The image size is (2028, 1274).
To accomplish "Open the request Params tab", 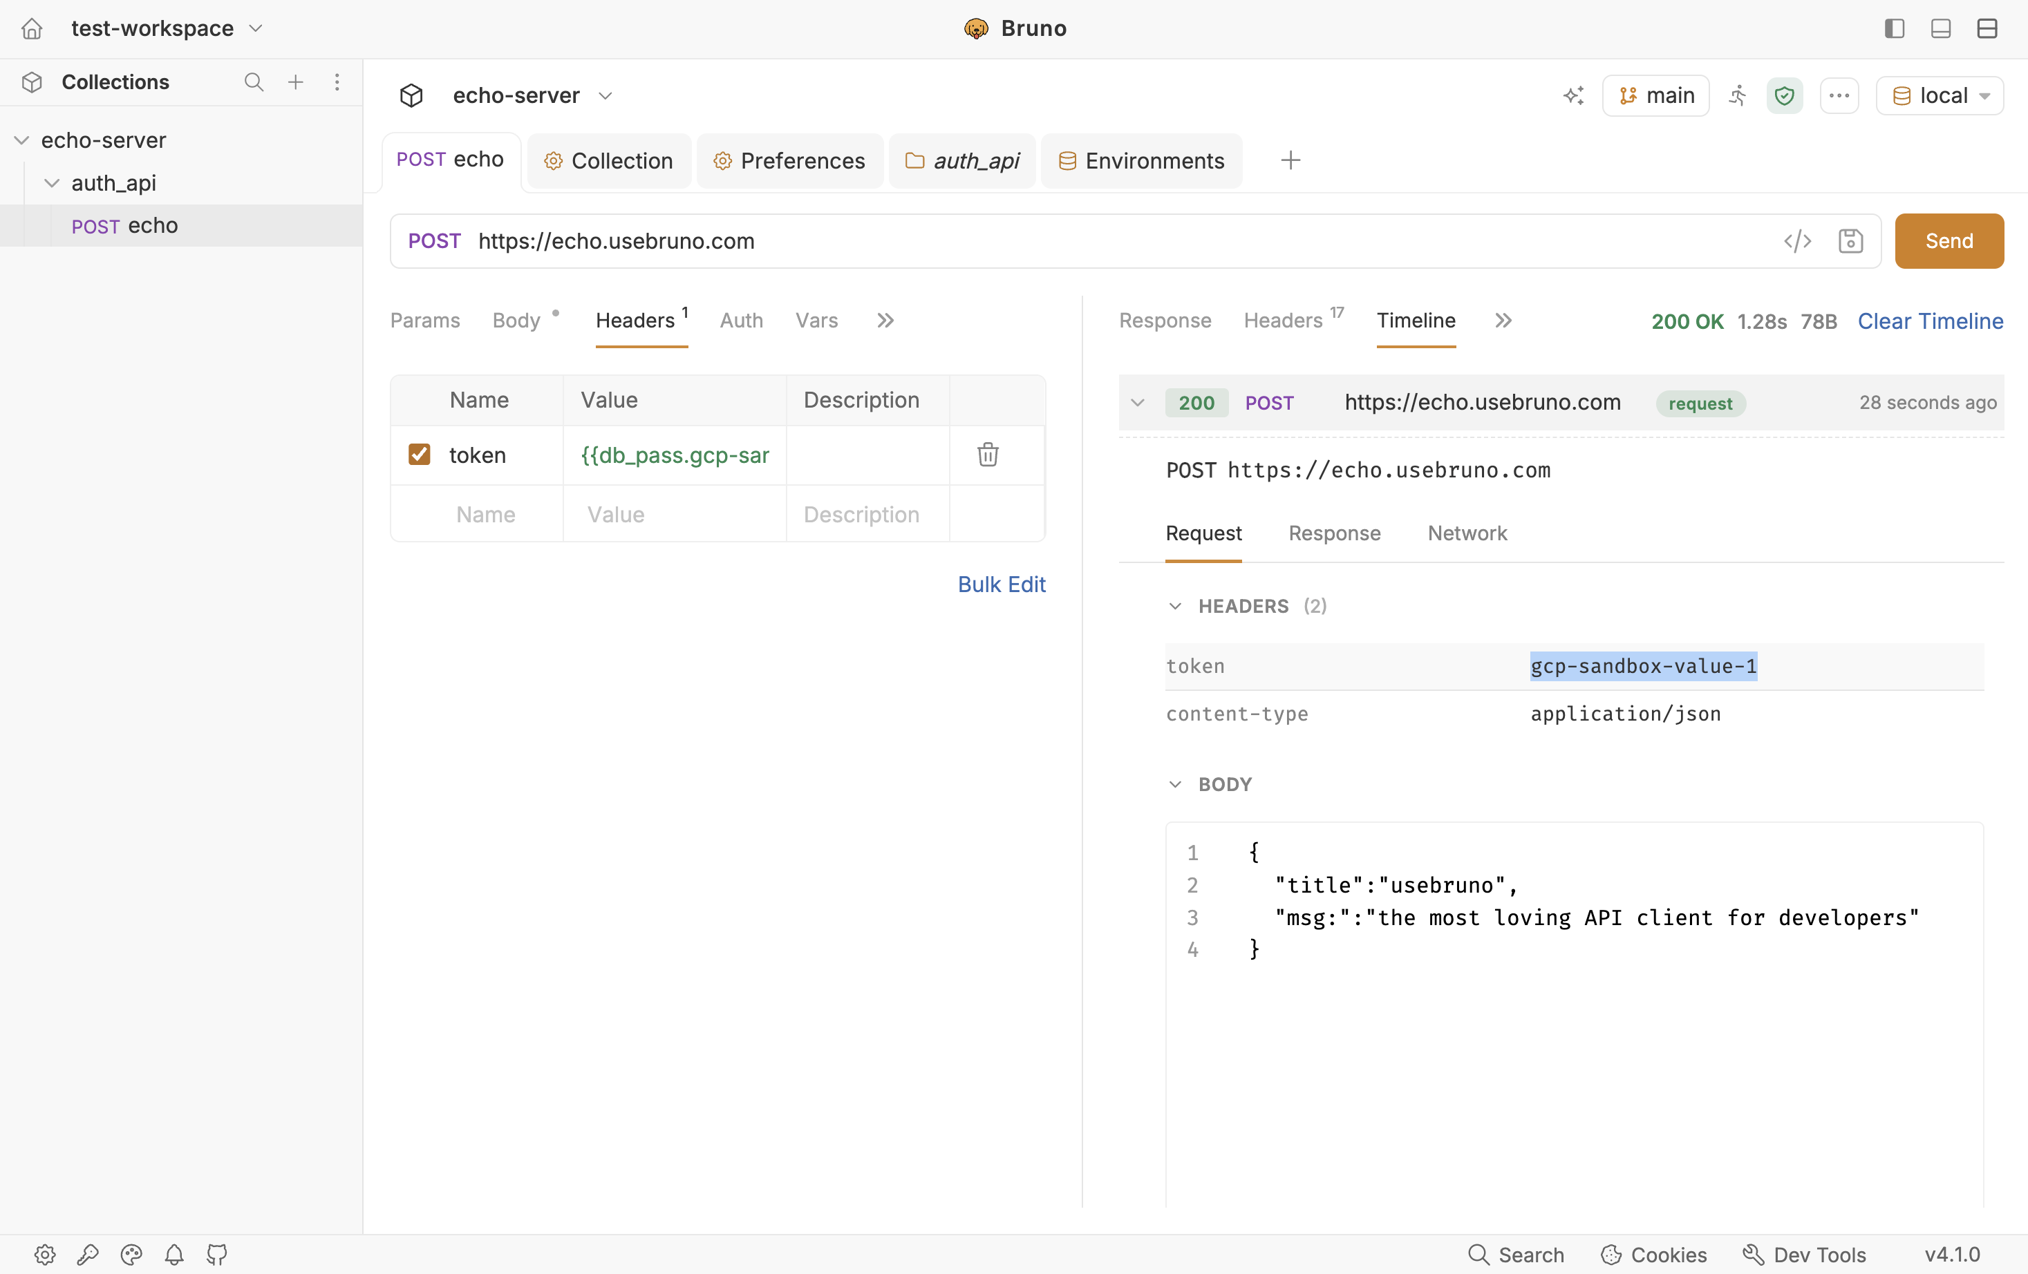I will (x=425, y=321).
